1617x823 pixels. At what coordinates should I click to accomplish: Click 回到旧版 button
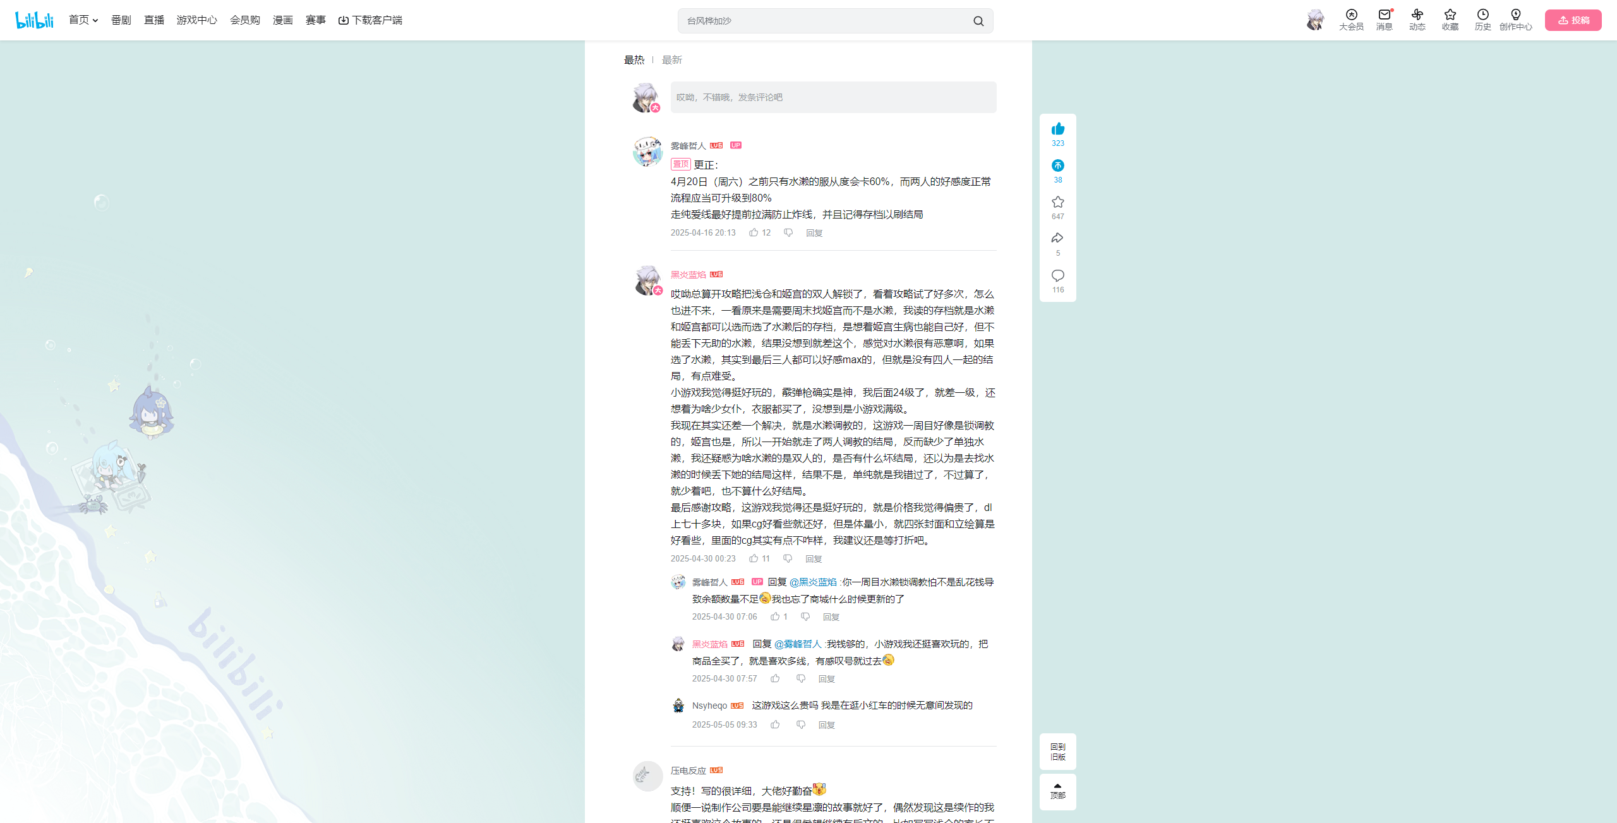tap(1058, 752)
